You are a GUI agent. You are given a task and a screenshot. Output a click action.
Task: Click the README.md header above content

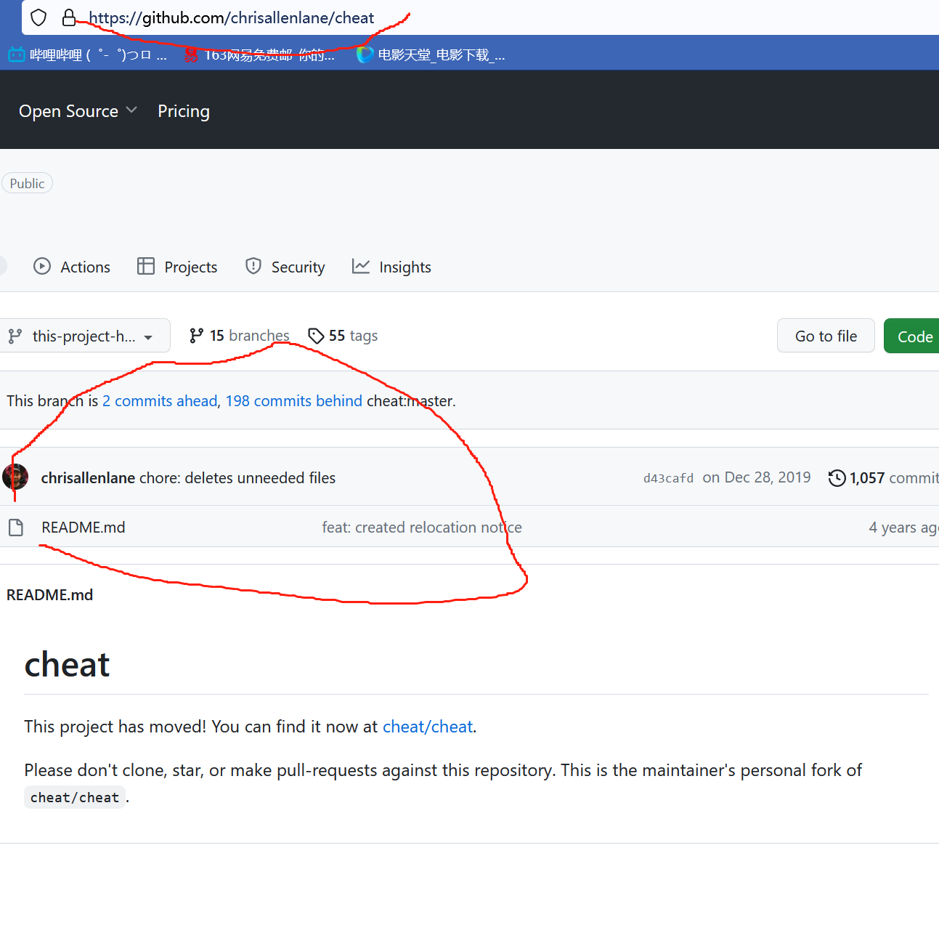50,595
